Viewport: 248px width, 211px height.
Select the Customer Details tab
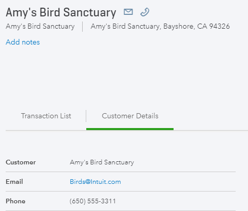130,116
